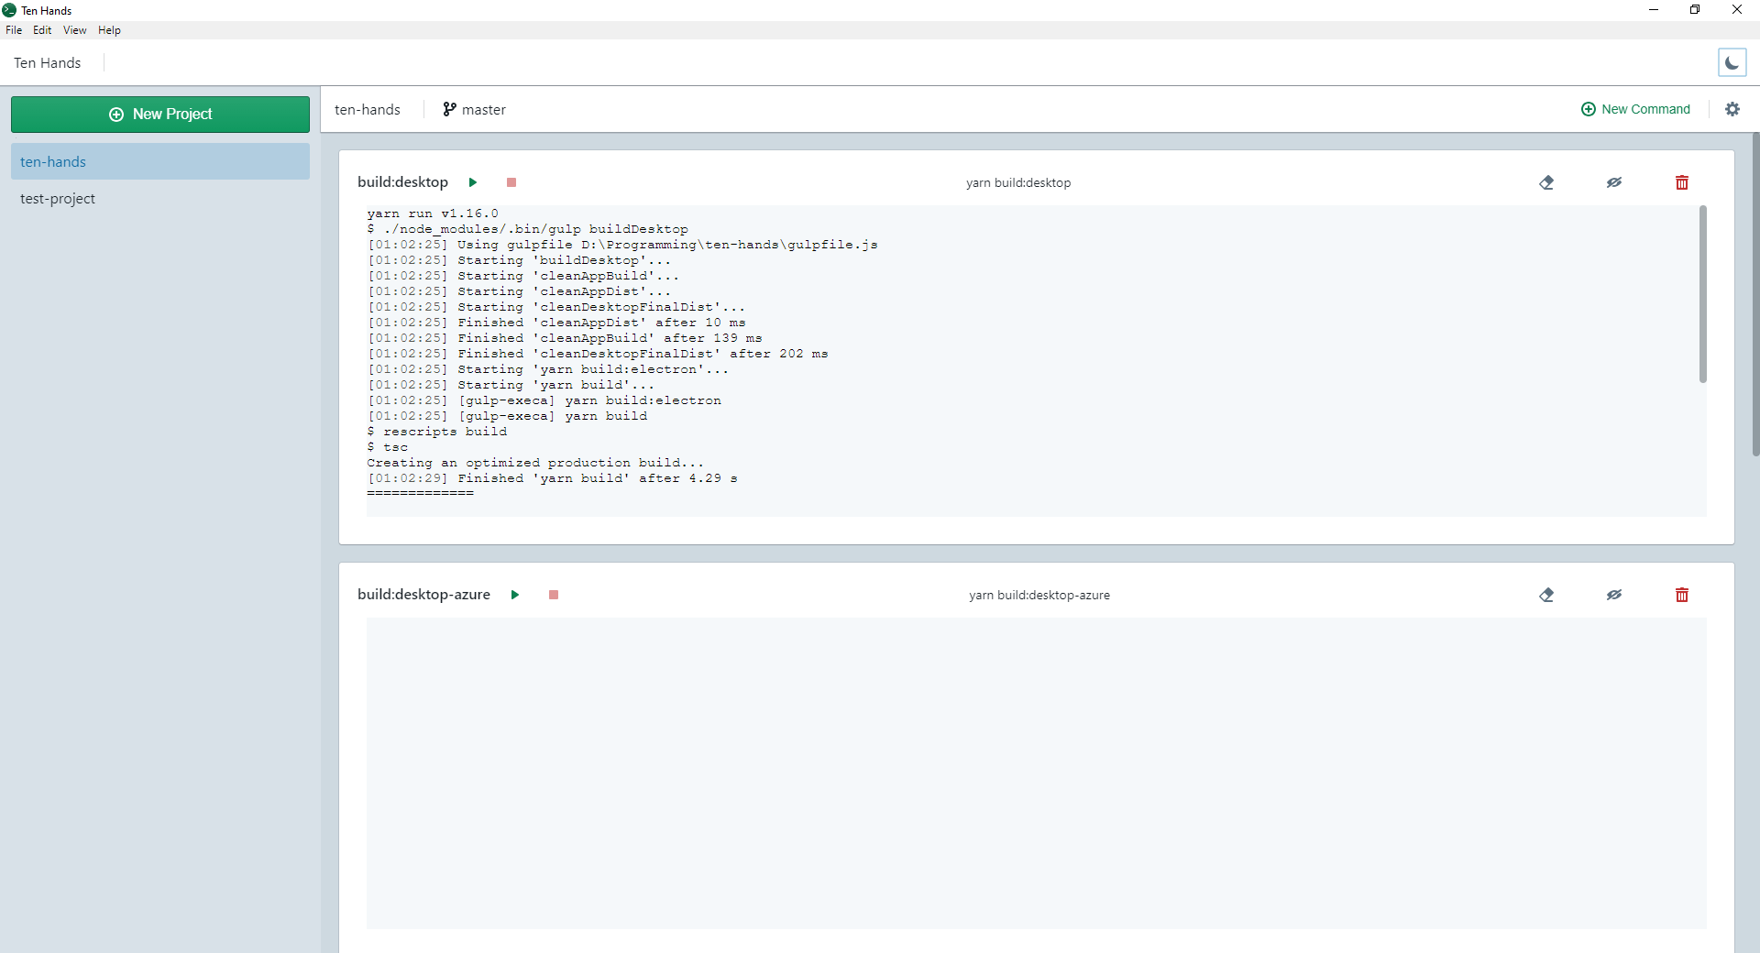Click 'Creating an optimized production build...' line
Image resolution: width=1760 pixels, height=953 pixels.
pos(535,463)
